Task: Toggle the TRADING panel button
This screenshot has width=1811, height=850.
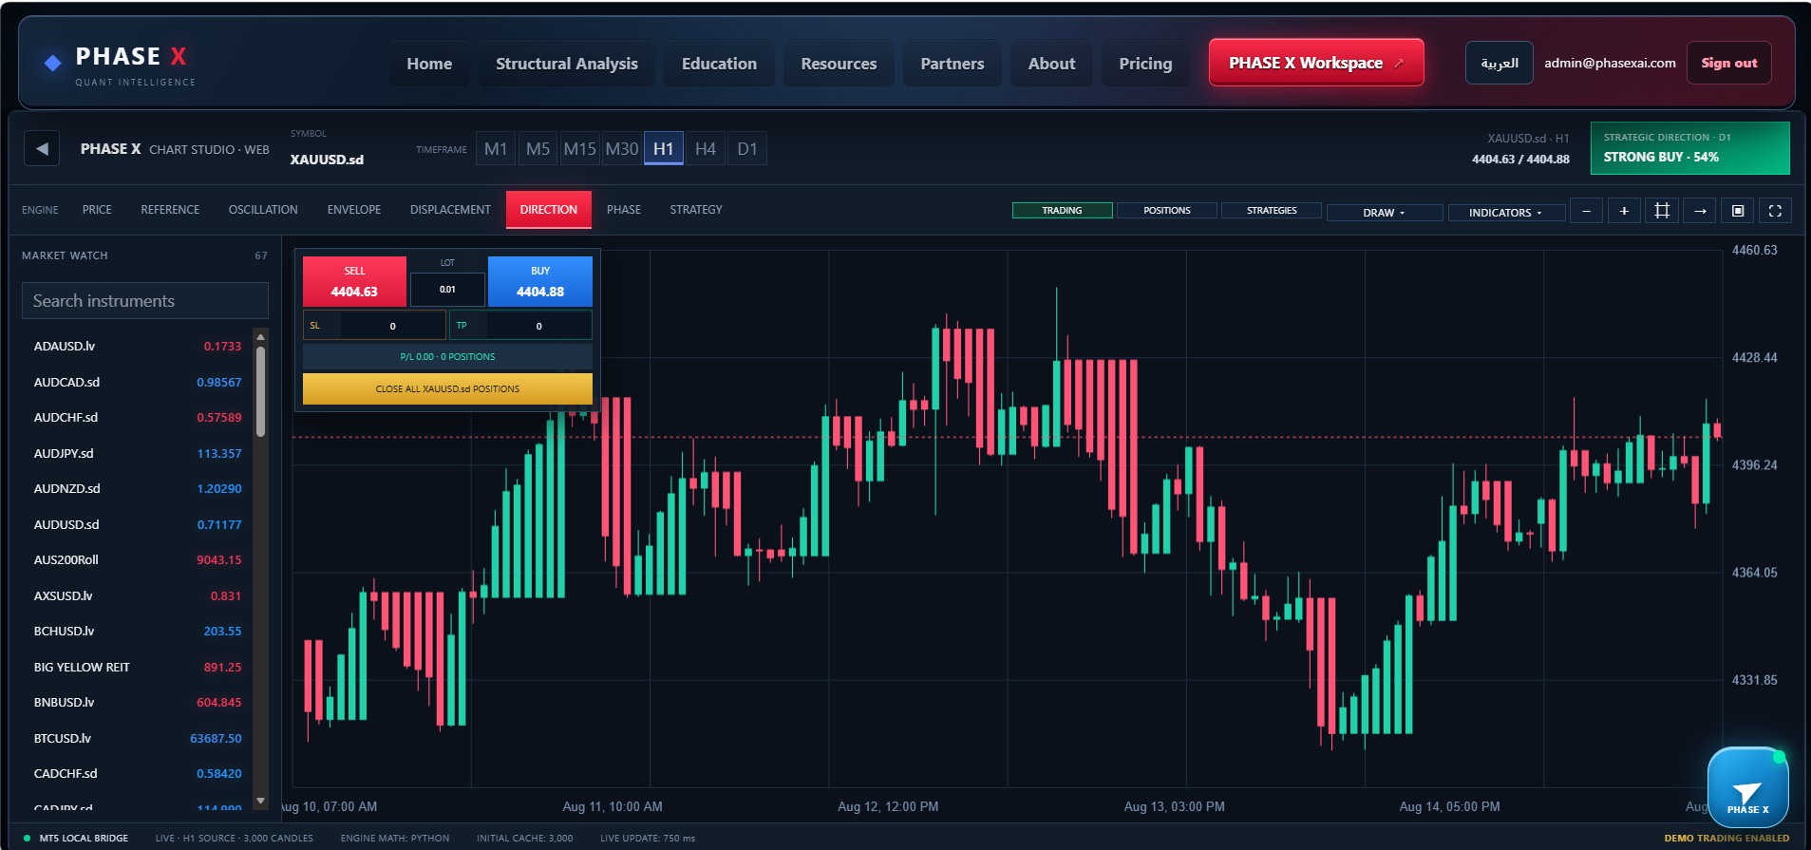Action: coord(1062,211)
